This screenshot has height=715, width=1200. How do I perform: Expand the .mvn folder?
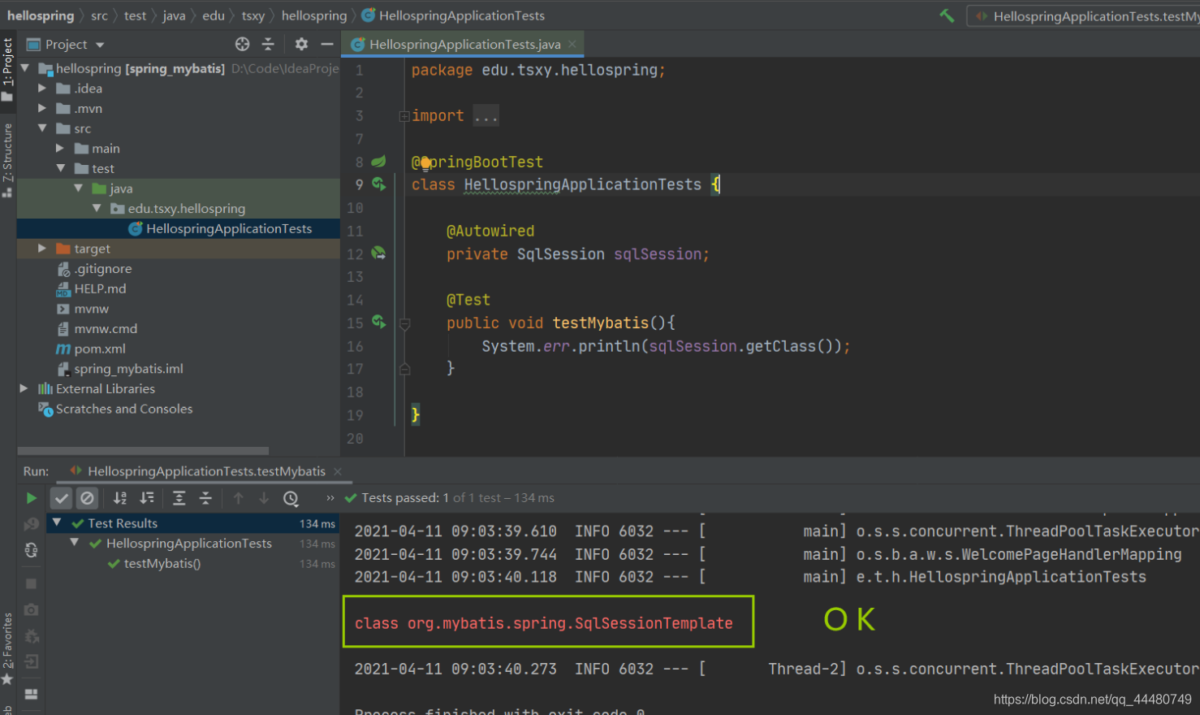click(42, 108)
